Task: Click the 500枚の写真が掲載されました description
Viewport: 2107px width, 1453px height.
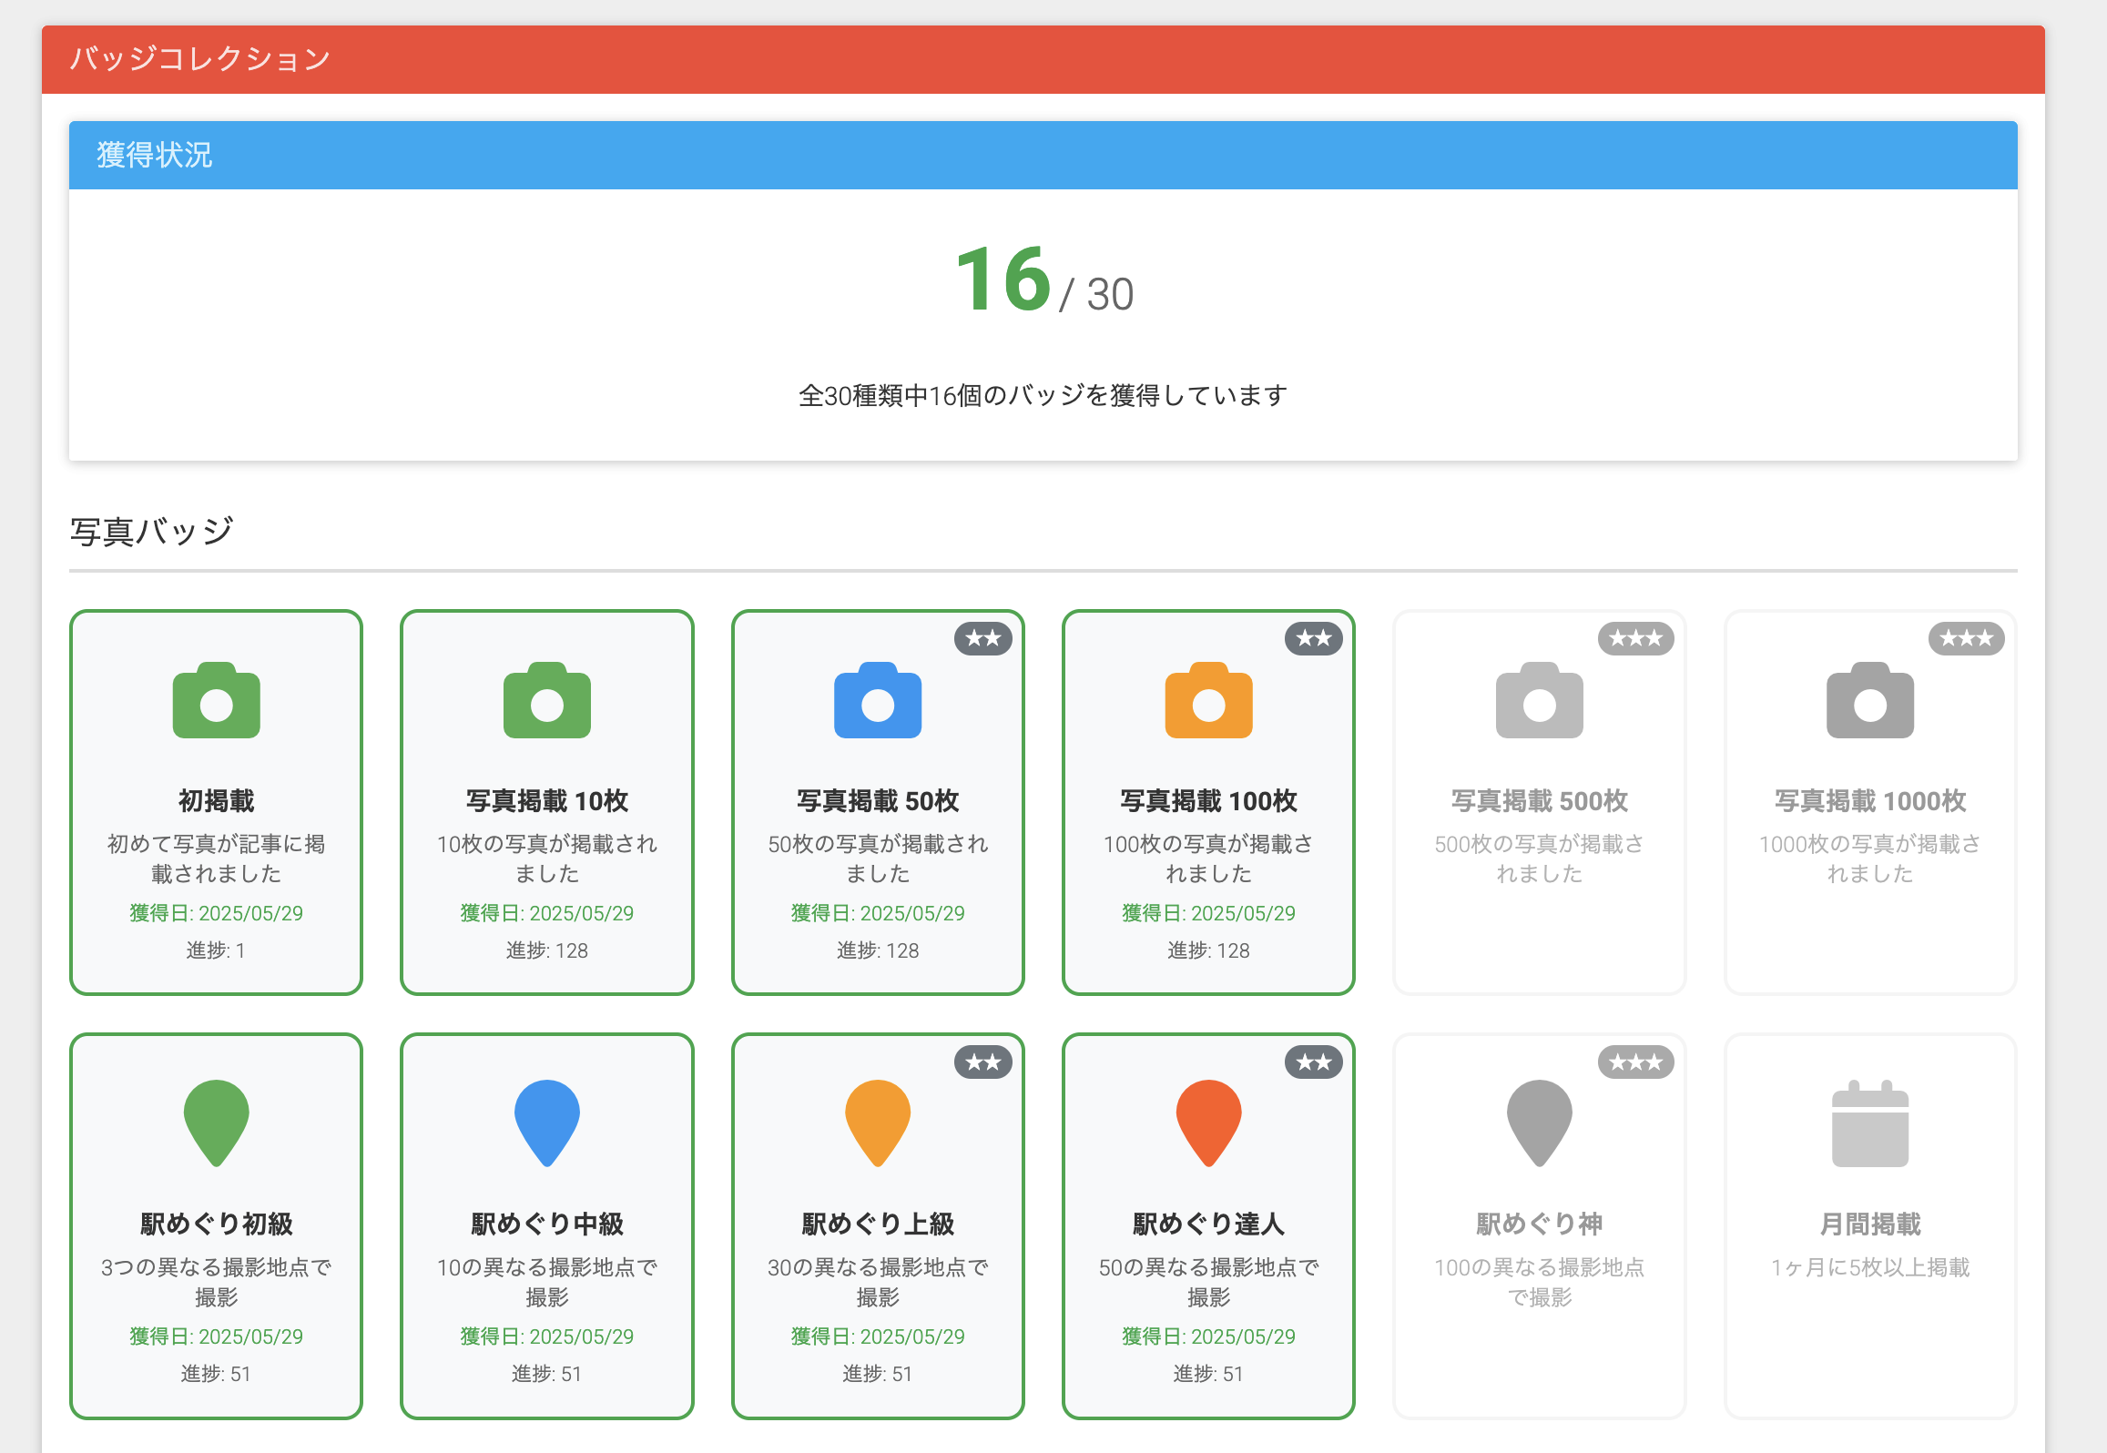Action: pos(1539,859)
